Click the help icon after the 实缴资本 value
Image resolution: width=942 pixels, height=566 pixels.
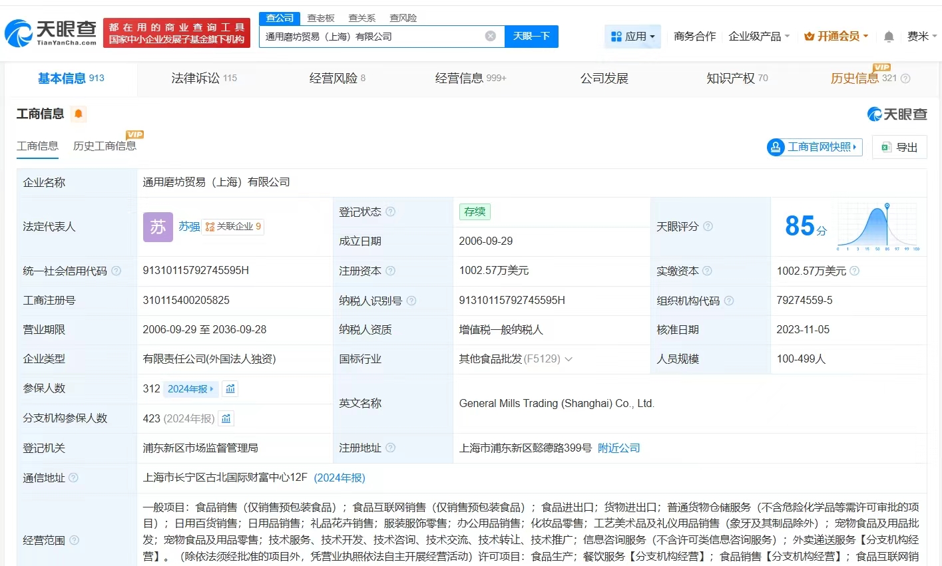(855, 271)
